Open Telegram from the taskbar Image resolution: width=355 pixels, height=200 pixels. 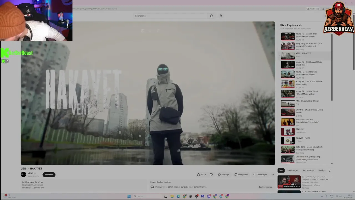[x=221, y=196]
